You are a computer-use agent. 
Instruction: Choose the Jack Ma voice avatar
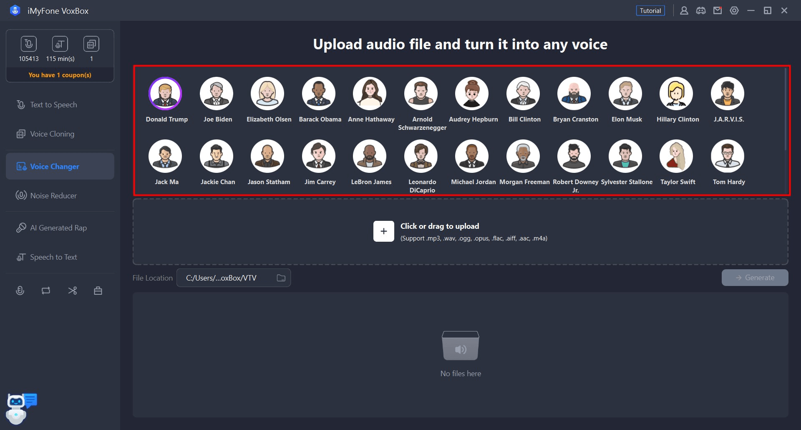pos(165,156)
